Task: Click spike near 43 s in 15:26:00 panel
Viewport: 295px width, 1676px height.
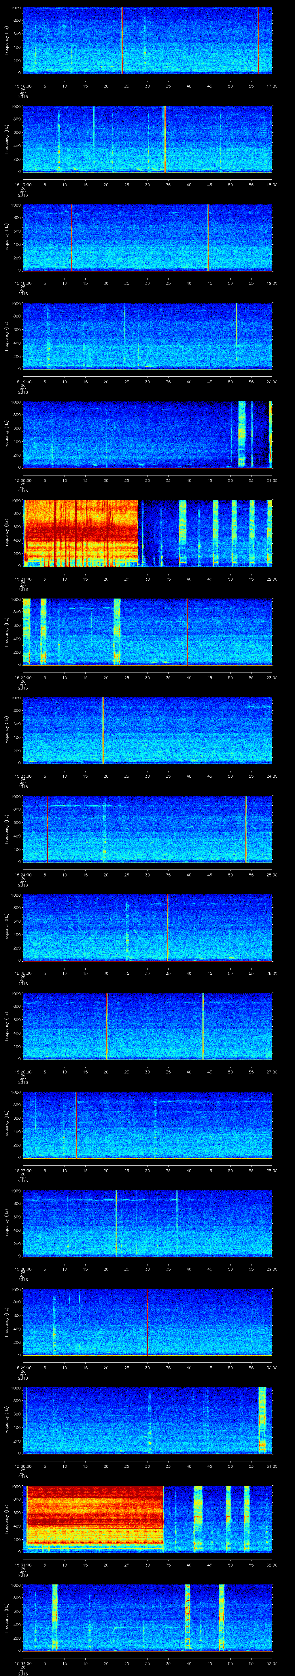Action: click(203, 1026)
